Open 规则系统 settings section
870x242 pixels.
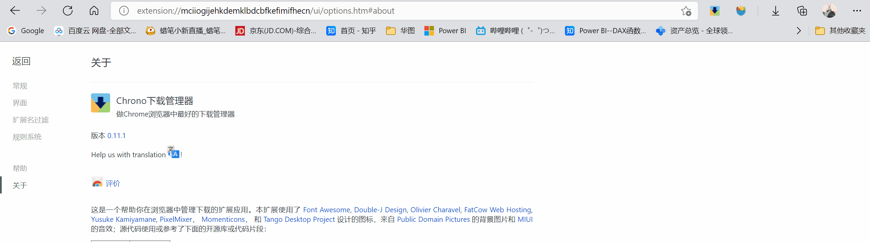27,137
